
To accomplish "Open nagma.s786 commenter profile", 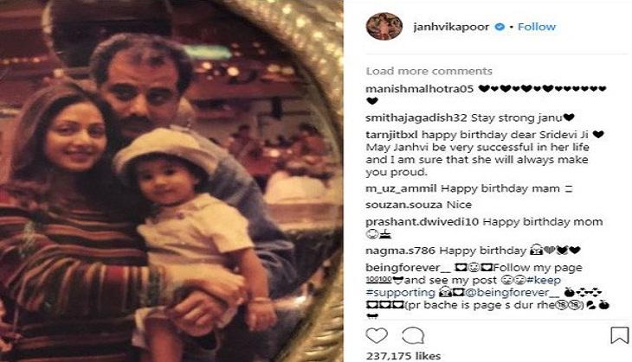I will 400,251.
